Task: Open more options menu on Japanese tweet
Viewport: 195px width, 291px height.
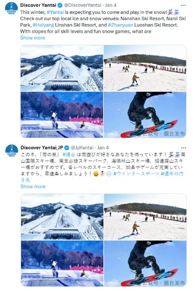Action: [x=184, y=148]
